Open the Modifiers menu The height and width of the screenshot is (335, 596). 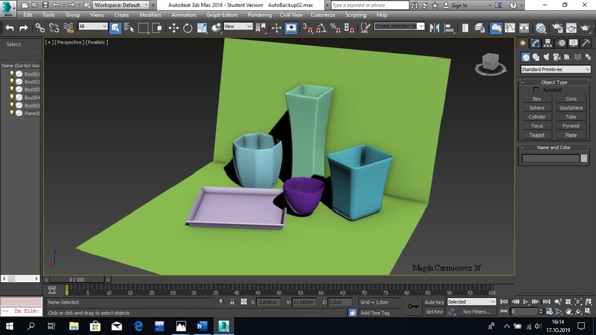pyautogui.click(x=150, y=15)
